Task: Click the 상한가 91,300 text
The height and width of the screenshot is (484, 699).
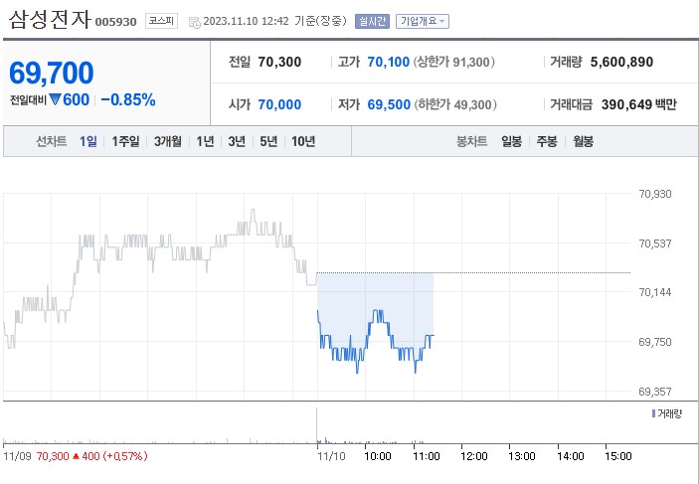Action: (x=454, y=62)
